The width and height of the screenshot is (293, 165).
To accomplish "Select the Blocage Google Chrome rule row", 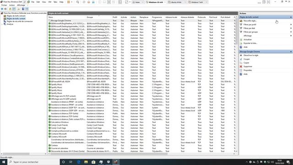I will tap(141, 21).
